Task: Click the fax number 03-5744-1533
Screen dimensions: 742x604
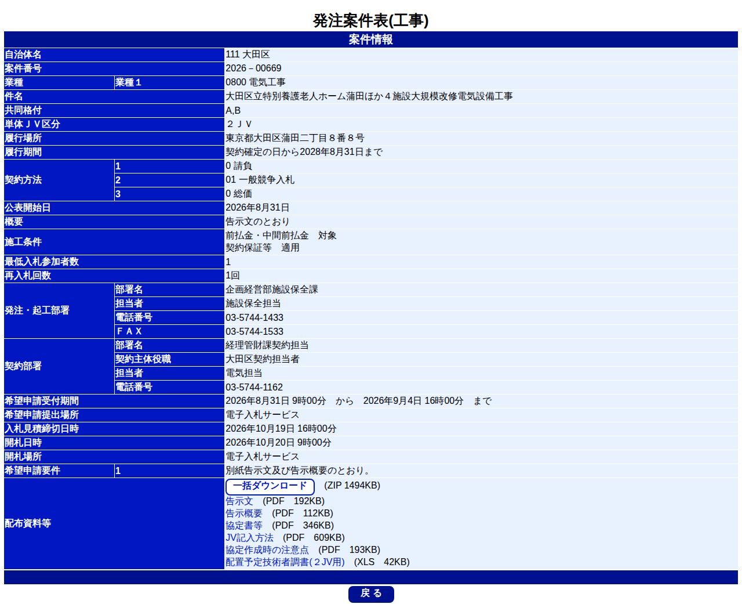Action: coord(254,331)
